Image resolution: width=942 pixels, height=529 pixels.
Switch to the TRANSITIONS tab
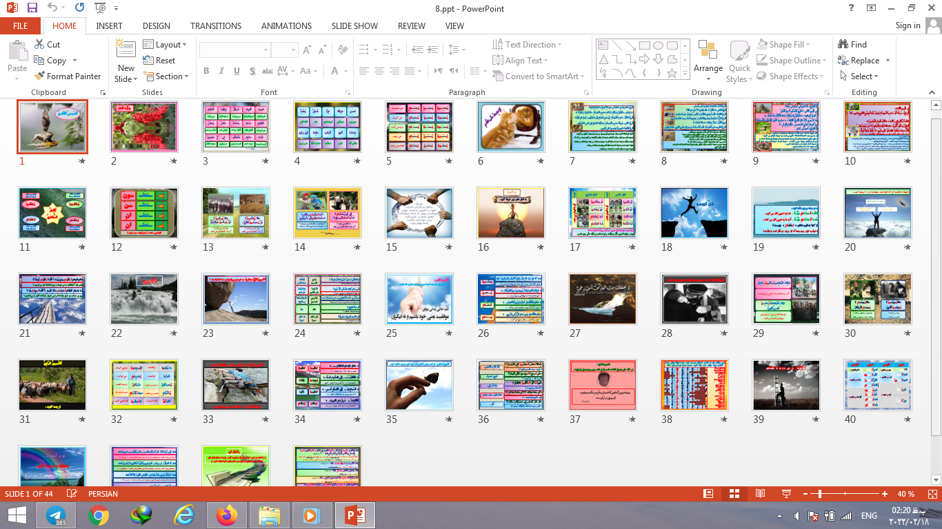click(216, 25)
